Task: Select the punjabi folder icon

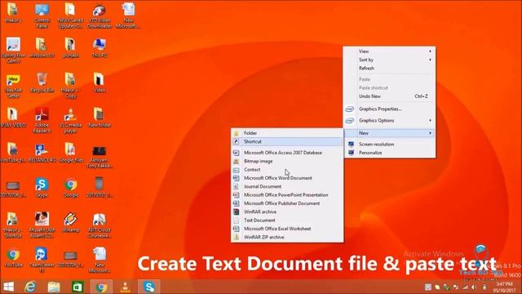Action: [70, 47]
